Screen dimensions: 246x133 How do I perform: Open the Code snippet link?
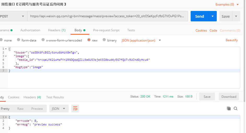[x=213, y=31]
